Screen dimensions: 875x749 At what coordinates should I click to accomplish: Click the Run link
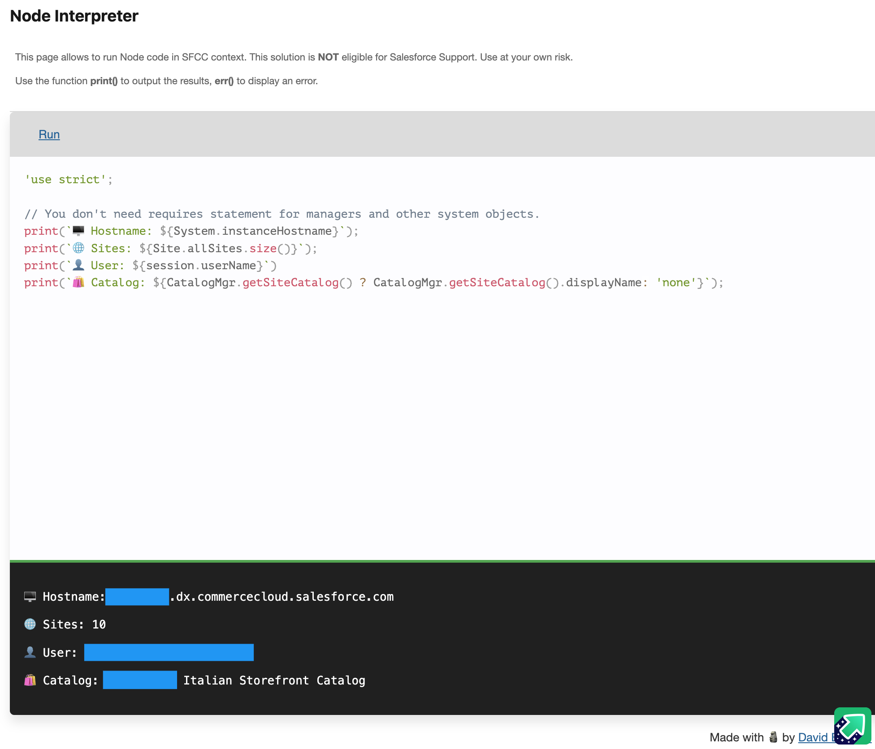pos(49,134)
